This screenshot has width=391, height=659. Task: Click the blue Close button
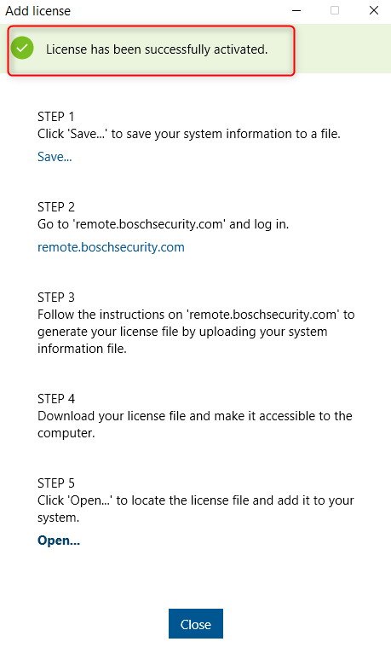click(196, 624)
